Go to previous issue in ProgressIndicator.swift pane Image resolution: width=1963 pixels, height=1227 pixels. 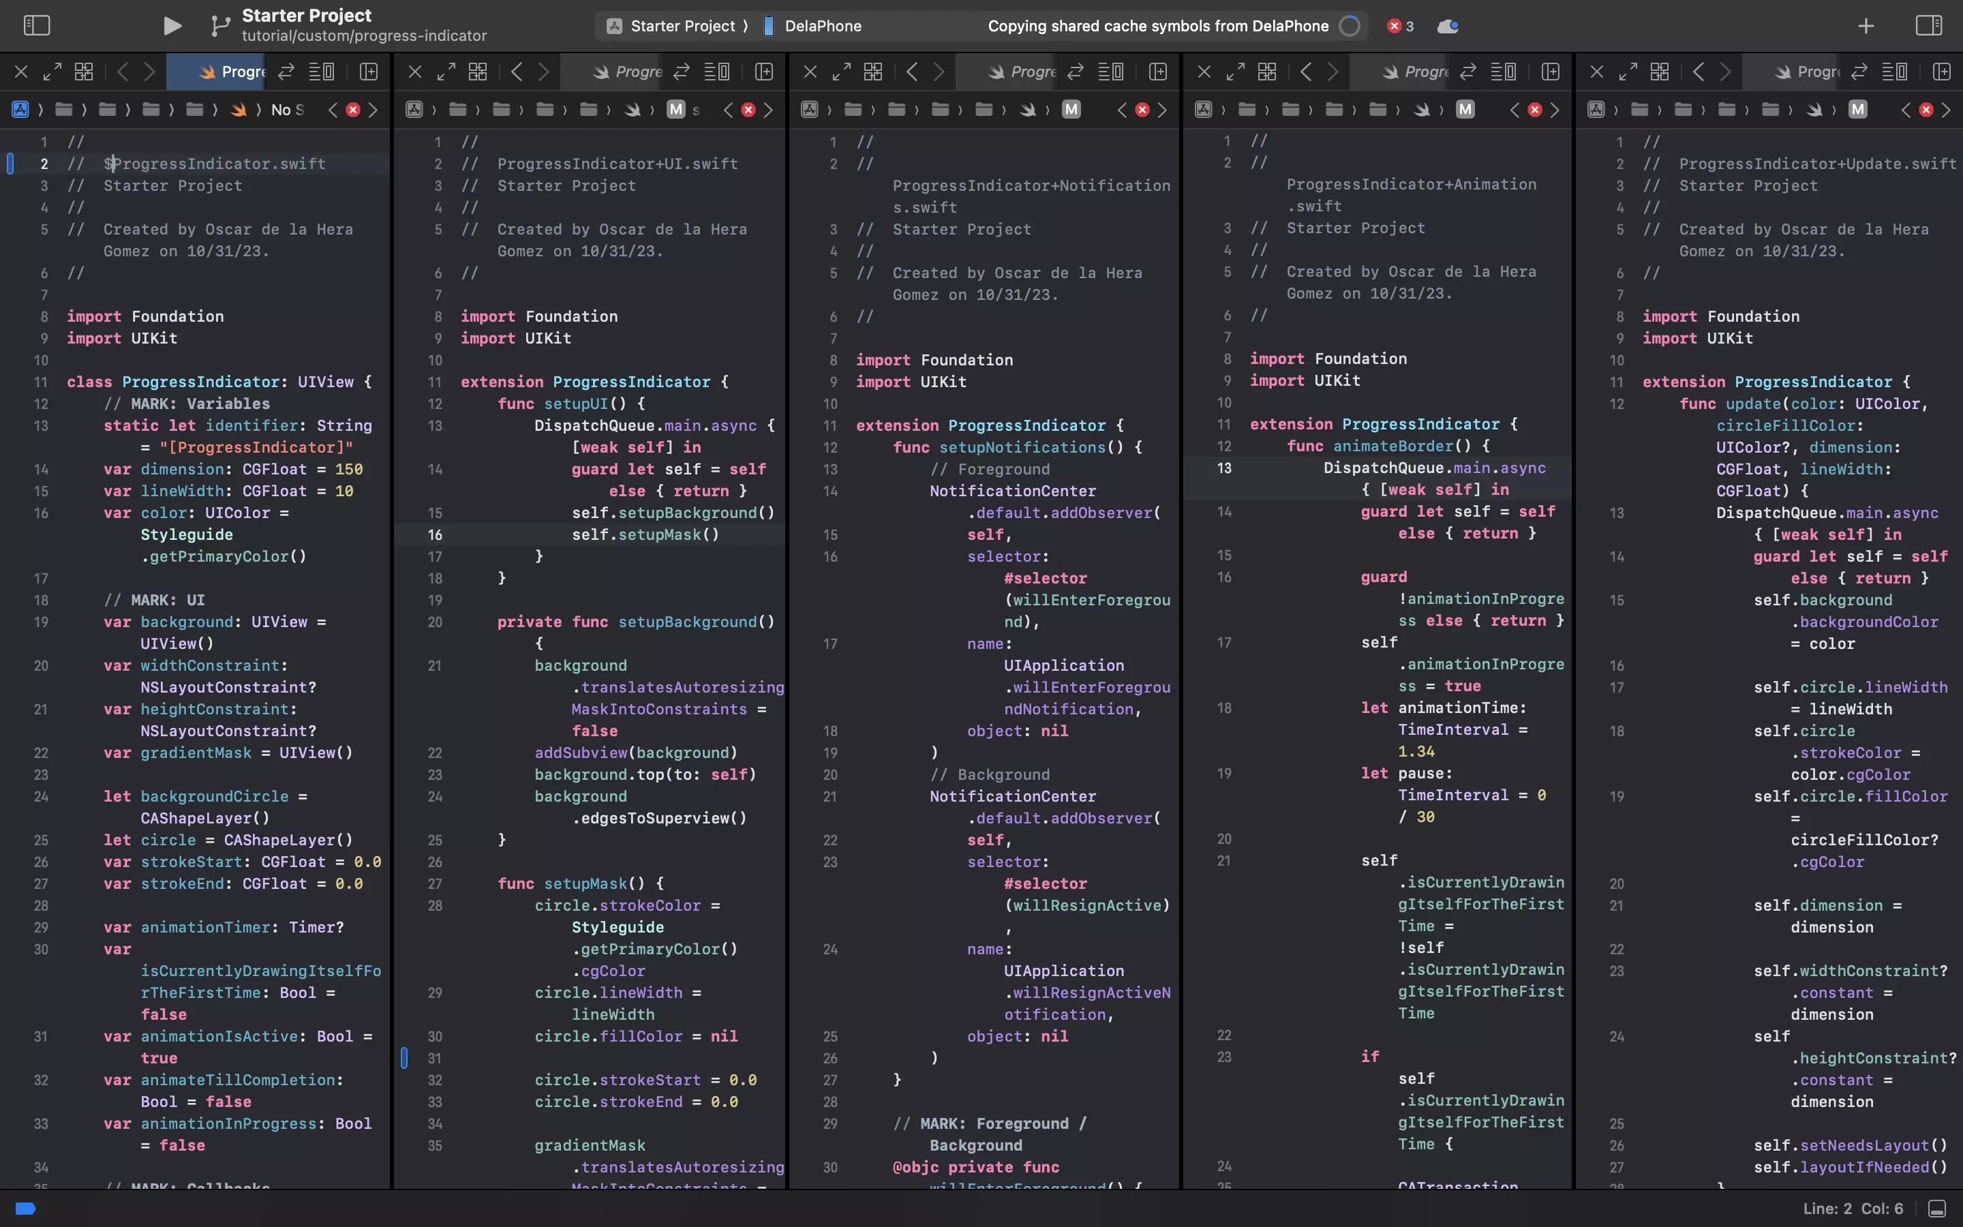[333, 109]
